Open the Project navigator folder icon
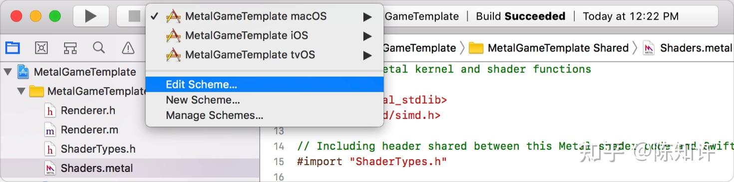The height and width of the screenshot is (182, 734). pyautogui.click(x=12, y=48)
